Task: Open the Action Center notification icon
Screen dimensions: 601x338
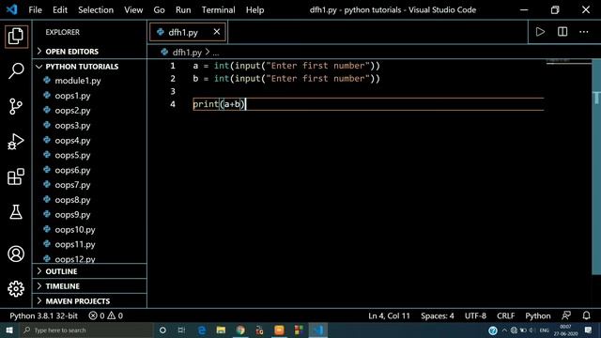Action: click(589, 330)
